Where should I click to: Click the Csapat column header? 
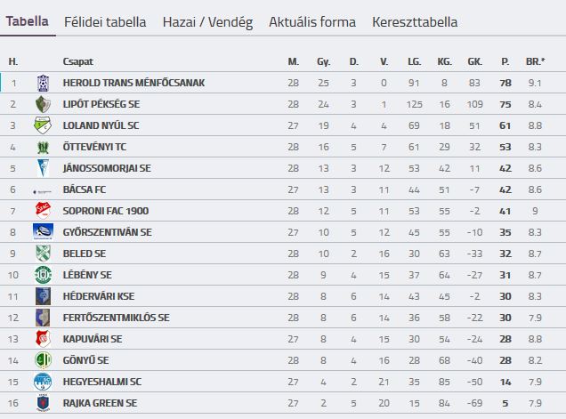pyautogui.click(x=77, y=61)
